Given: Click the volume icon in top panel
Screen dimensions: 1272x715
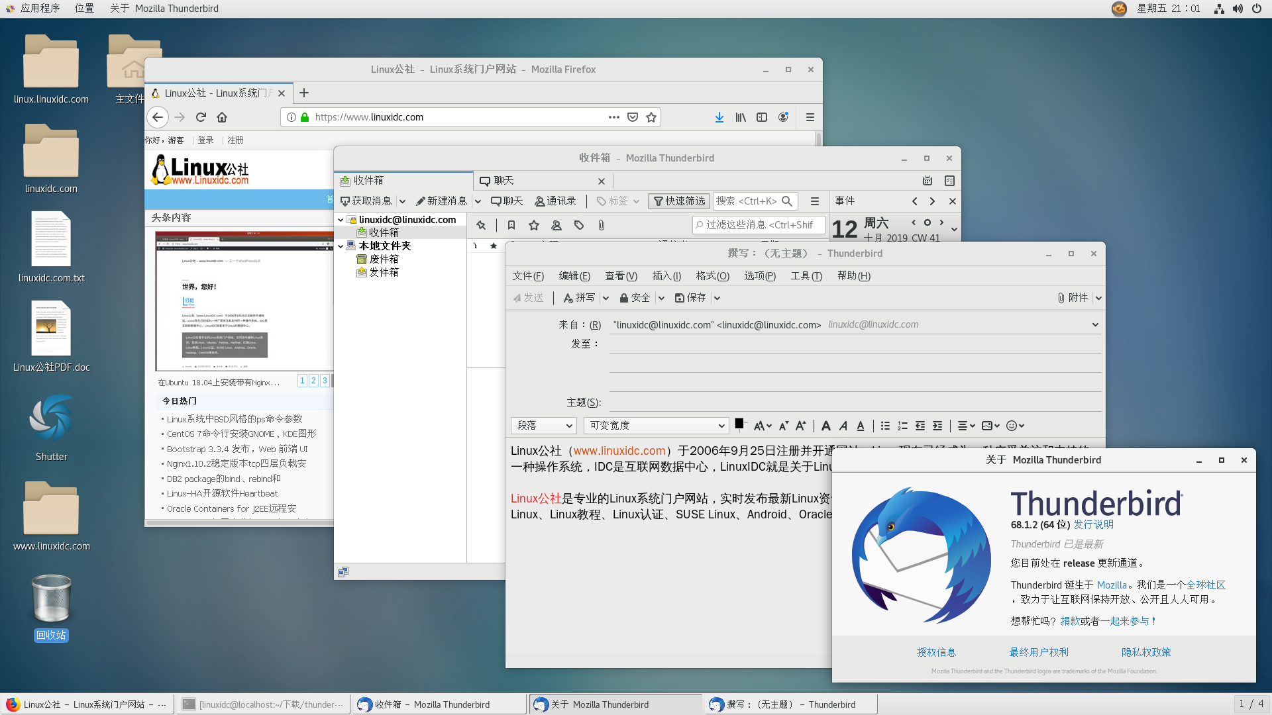Looking at the screenshot, I should point(1238,9).
